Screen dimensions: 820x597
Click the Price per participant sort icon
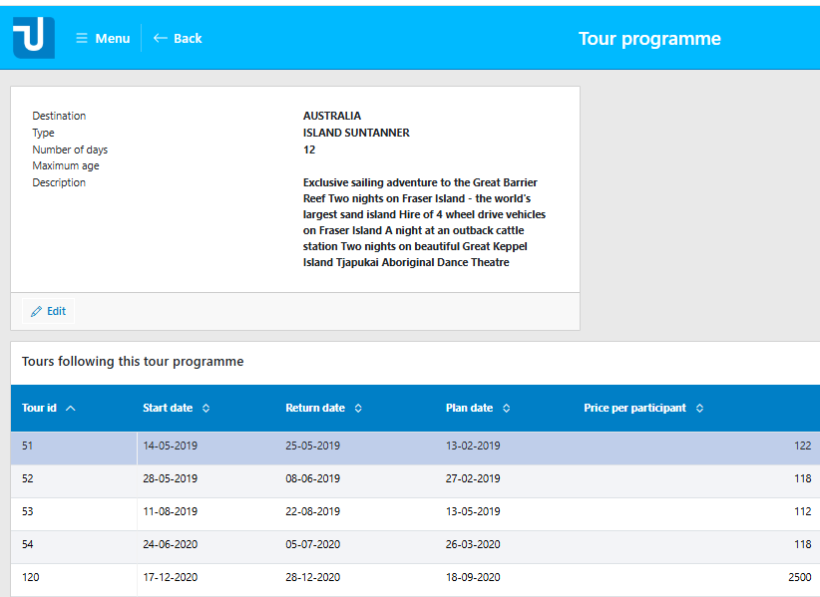pyautogui.click(x=699, y=408)
